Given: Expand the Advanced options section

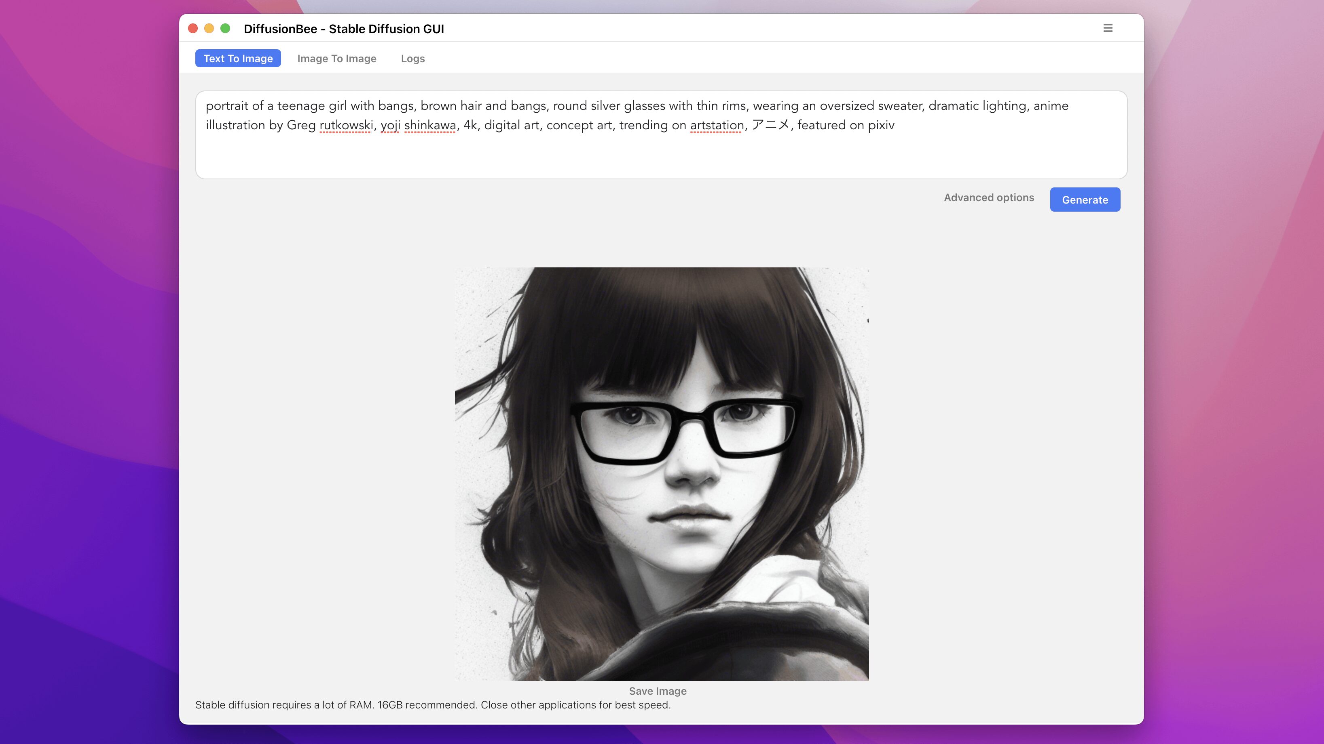Looking at the screenshot, I should 988,198.
